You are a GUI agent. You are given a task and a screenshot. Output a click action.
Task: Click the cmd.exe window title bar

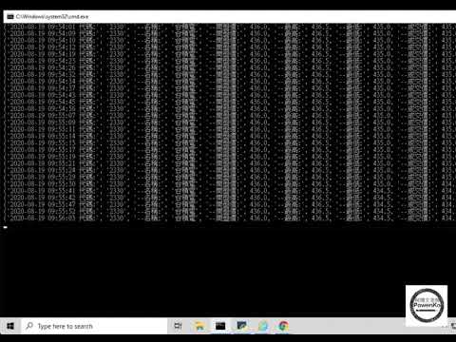point(230,16)
